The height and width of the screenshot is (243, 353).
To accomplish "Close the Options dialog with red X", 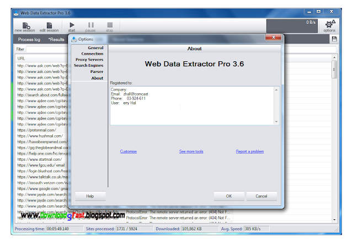I will [274, 38].
